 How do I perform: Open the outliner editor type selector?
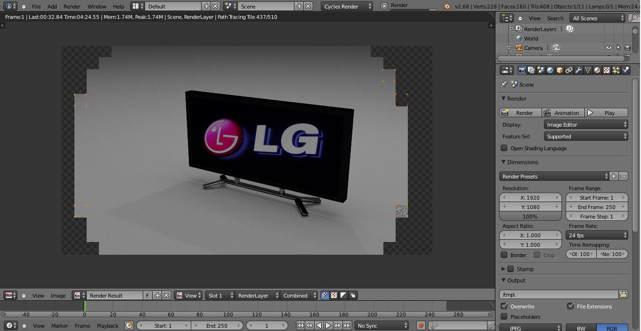(x=507, y=18)
